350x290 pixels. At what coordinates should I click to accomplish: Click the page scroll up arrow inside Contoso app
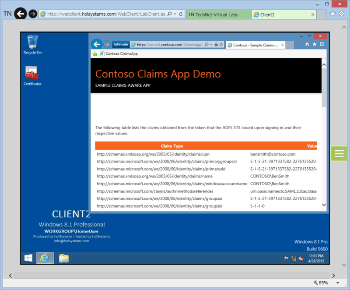click(x=324, y=65)
